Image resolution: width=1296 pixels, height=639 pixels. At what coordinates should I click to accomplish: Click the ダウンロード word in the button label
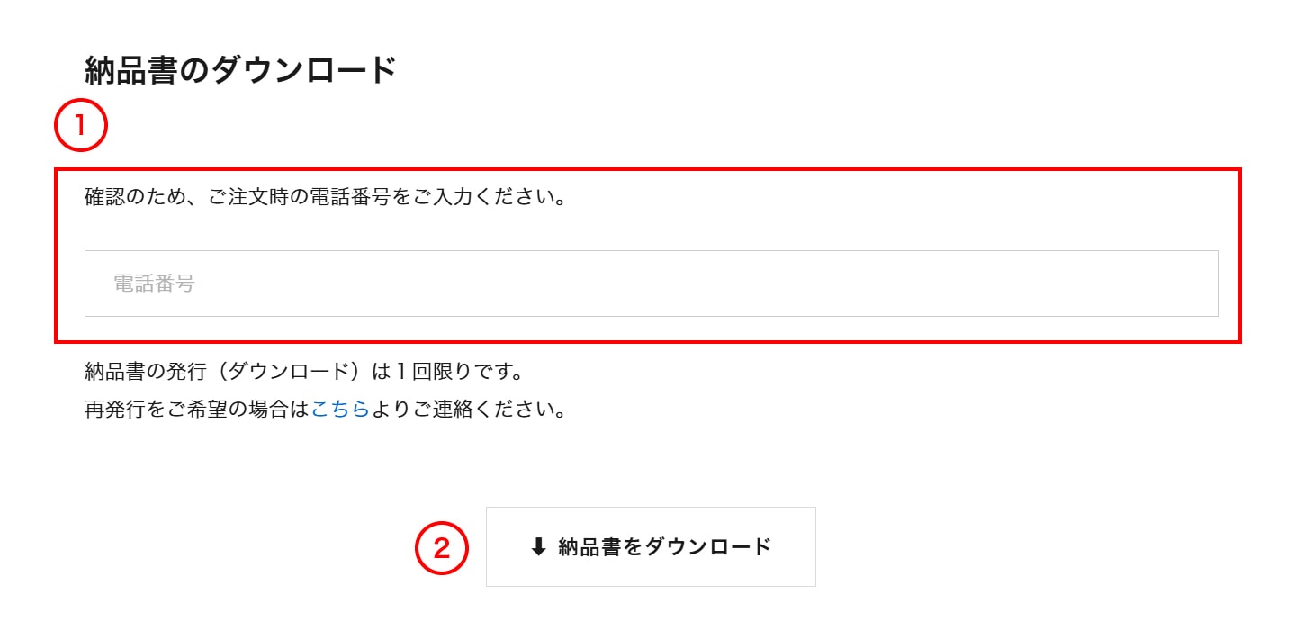point(709,546)
